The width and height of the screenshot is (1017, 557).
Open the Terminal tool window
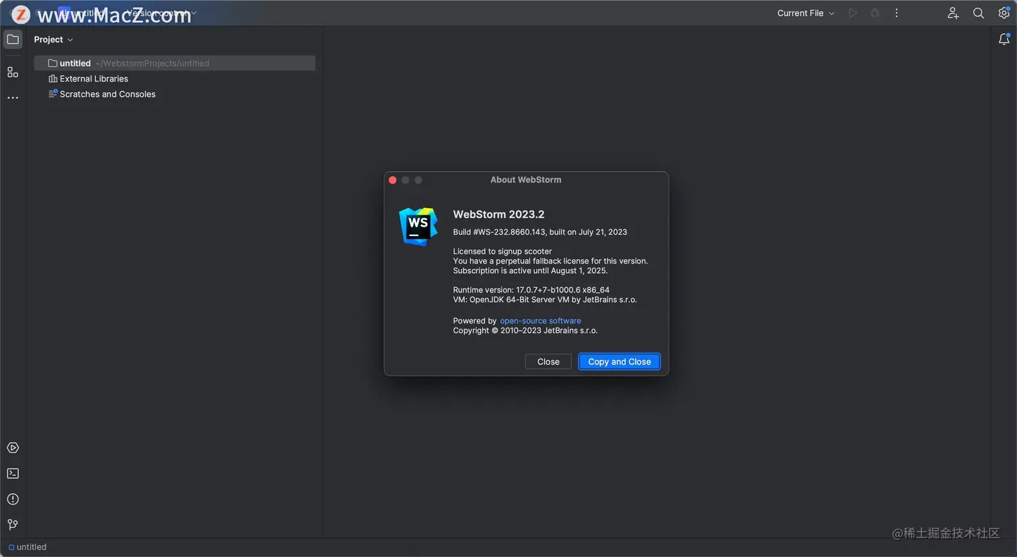point(13,474)
